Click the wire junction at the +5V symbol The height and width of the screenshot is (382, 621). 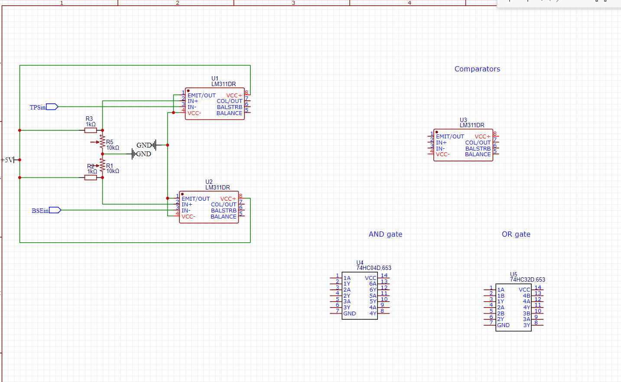(x=20, y=160)
